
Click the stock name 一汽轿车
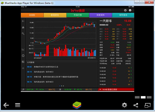click(x=106, y=21)
